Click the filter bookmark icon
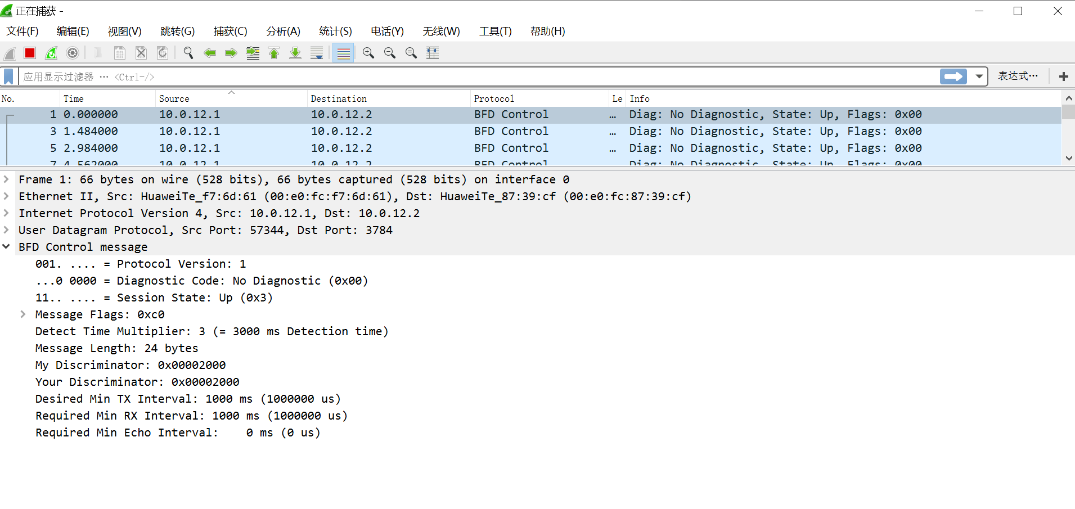Image resolution: width=1075 pixels, height=509 pixels. (x=8, y=76)
